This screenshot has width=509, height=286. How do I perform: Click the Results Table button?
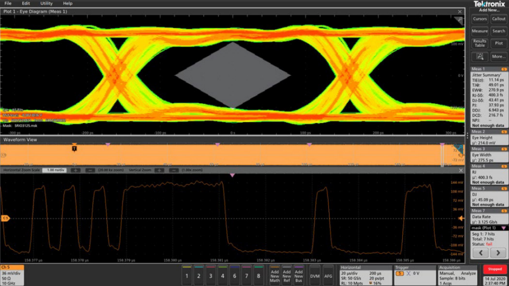point(480,43)
